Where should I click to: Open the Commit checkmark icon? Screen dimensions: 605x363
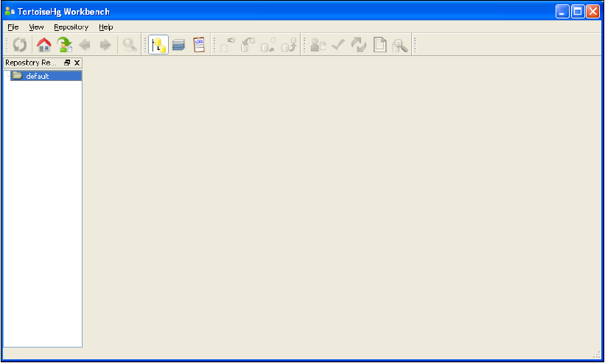[x=338, y=45]
